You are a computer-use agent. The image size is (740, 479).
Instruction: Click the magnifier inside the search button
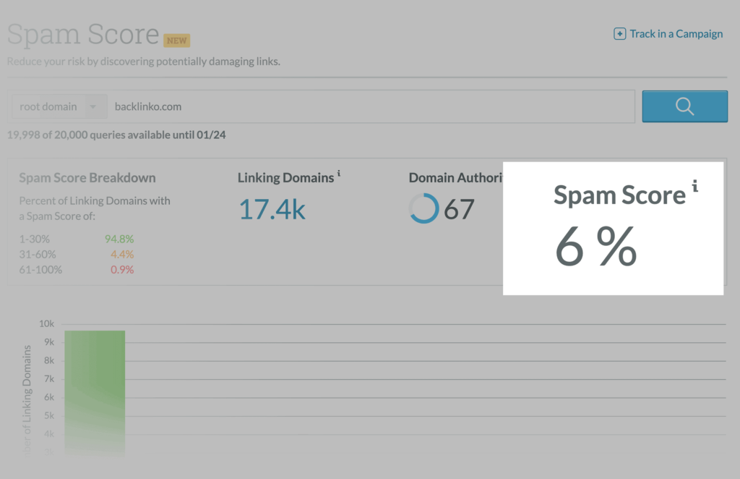click(684, 106)
